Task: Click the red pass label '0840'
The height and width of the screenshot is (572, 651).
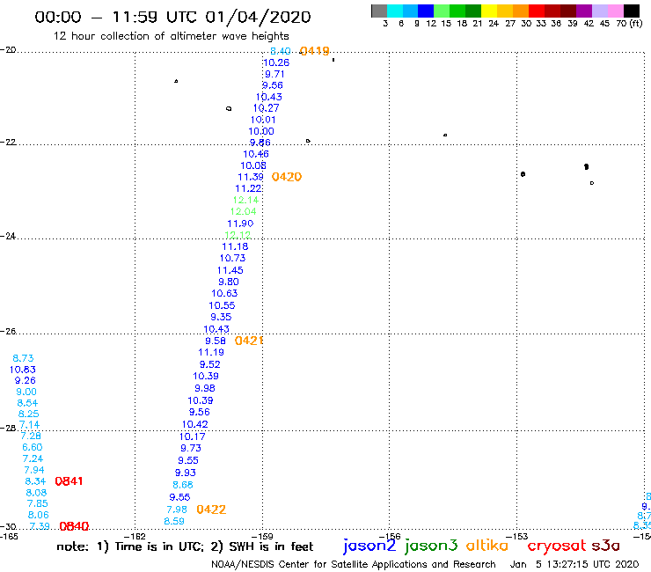Action: 74,527
